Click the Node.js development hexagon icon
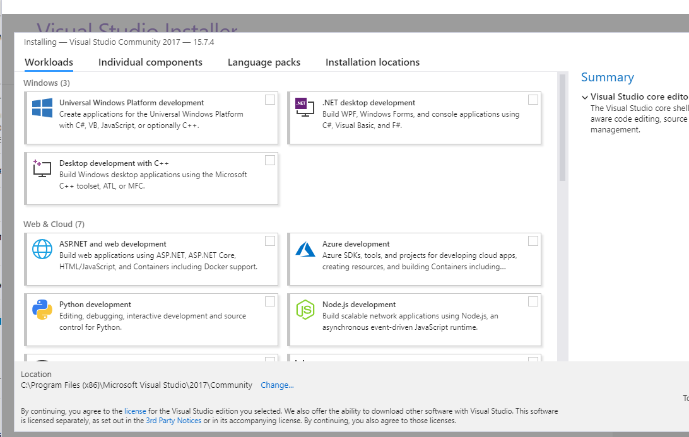689x437 pixels. click(305, 310)
